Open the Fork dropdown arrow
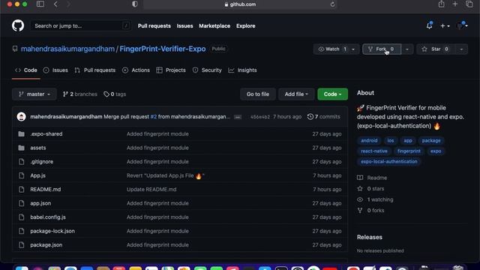480x270 pixels. click(406, 49)
